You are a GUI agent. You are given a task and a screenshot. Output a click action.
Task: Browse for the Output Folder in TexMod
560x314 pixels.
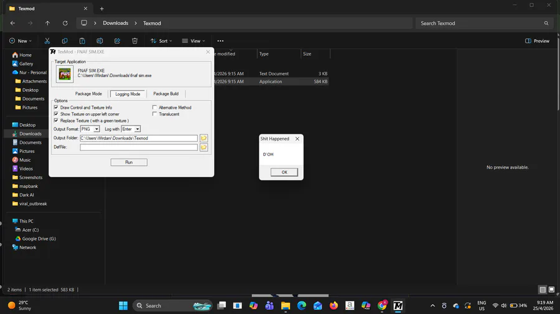coord(203,138)
